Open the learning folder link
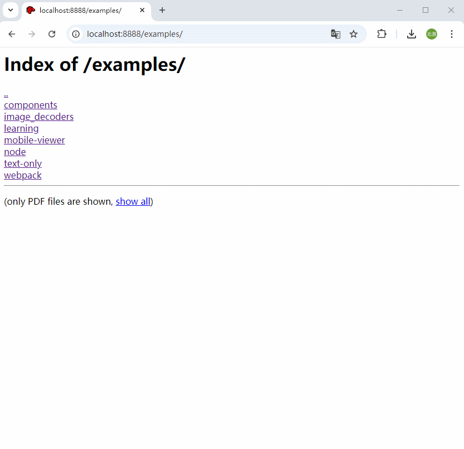464x449 pixels. (21, 128)
